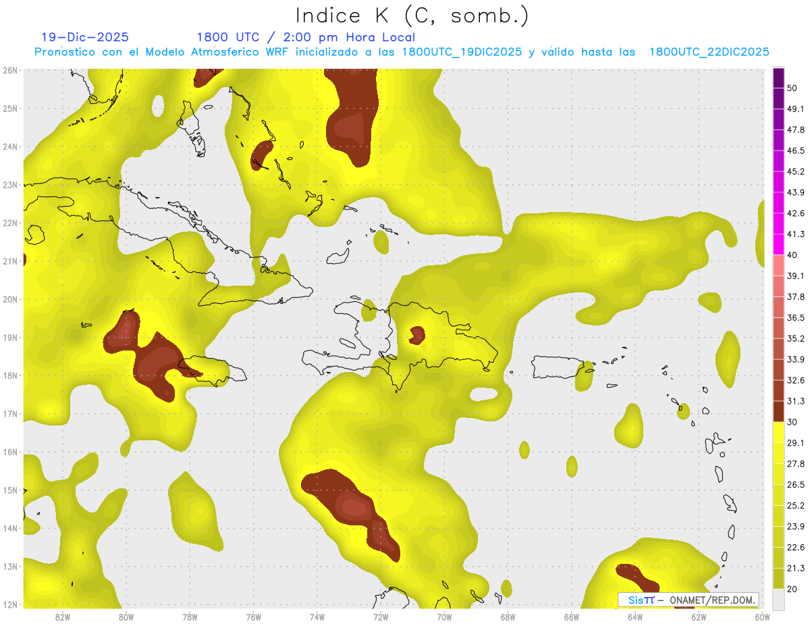The width and height of the screenshot is (810, 626).
Task: Click the 17N latitude axis label
Action: 9,413
